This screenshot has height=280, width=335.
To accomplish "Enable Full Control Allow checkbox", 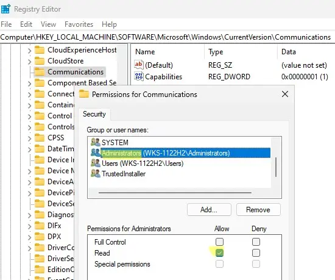I will pyautogui.click(x=219, y=242).
